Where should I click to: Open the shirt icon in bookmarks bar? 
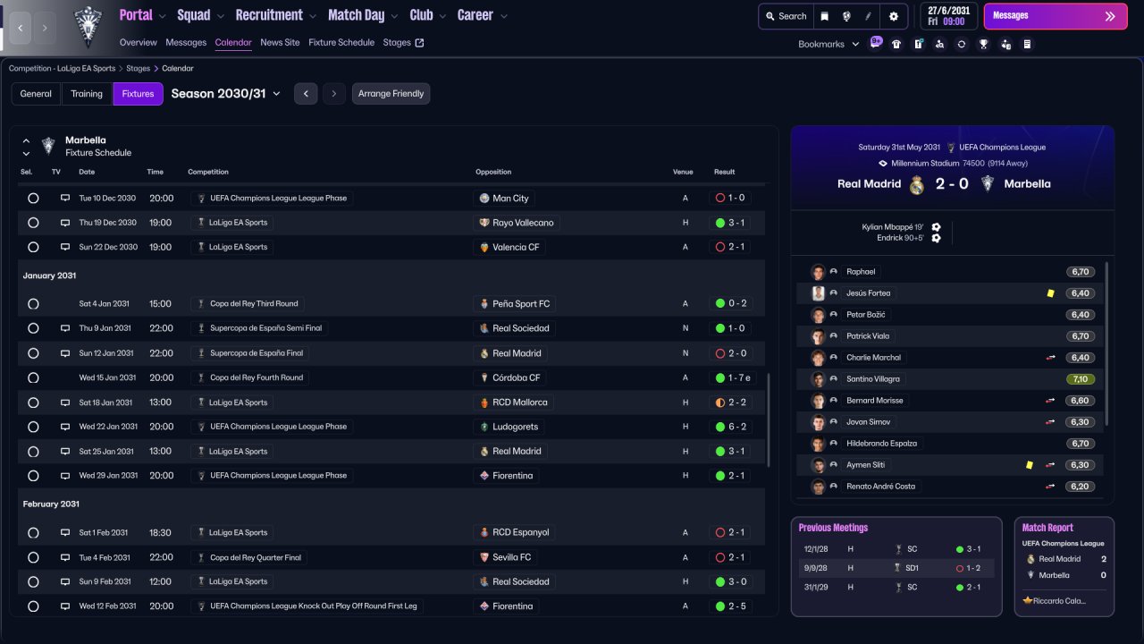(x=896, y=44)
